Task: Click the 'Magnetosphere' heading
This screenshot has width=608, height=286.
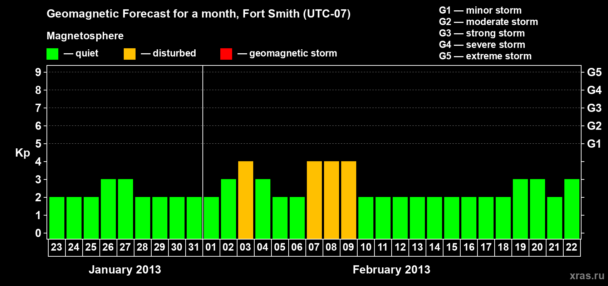Action: (x=85, y=36)
